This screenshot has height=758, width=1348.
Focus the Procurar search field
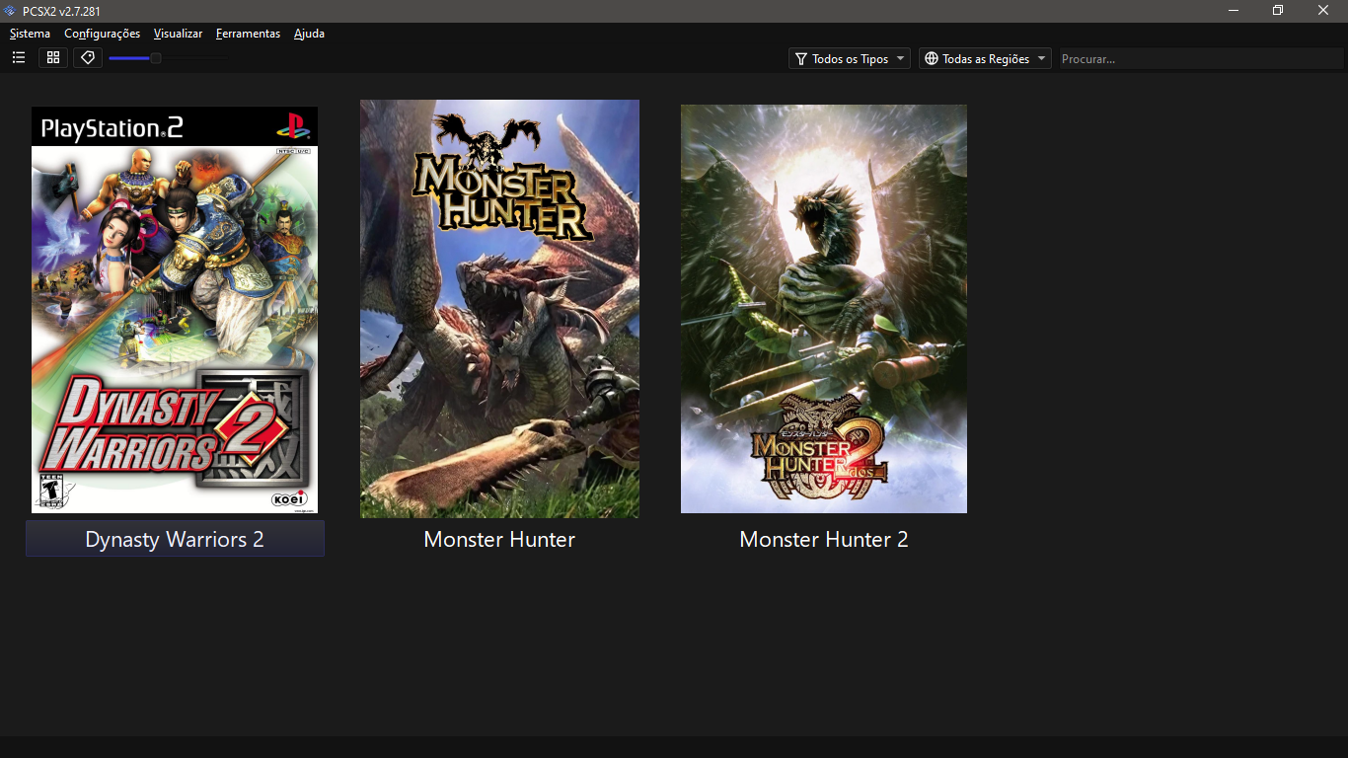click(1200, 59)
